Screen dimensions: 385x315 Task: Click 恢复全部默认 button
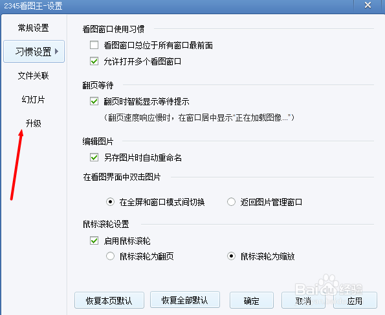click(185, 300)
